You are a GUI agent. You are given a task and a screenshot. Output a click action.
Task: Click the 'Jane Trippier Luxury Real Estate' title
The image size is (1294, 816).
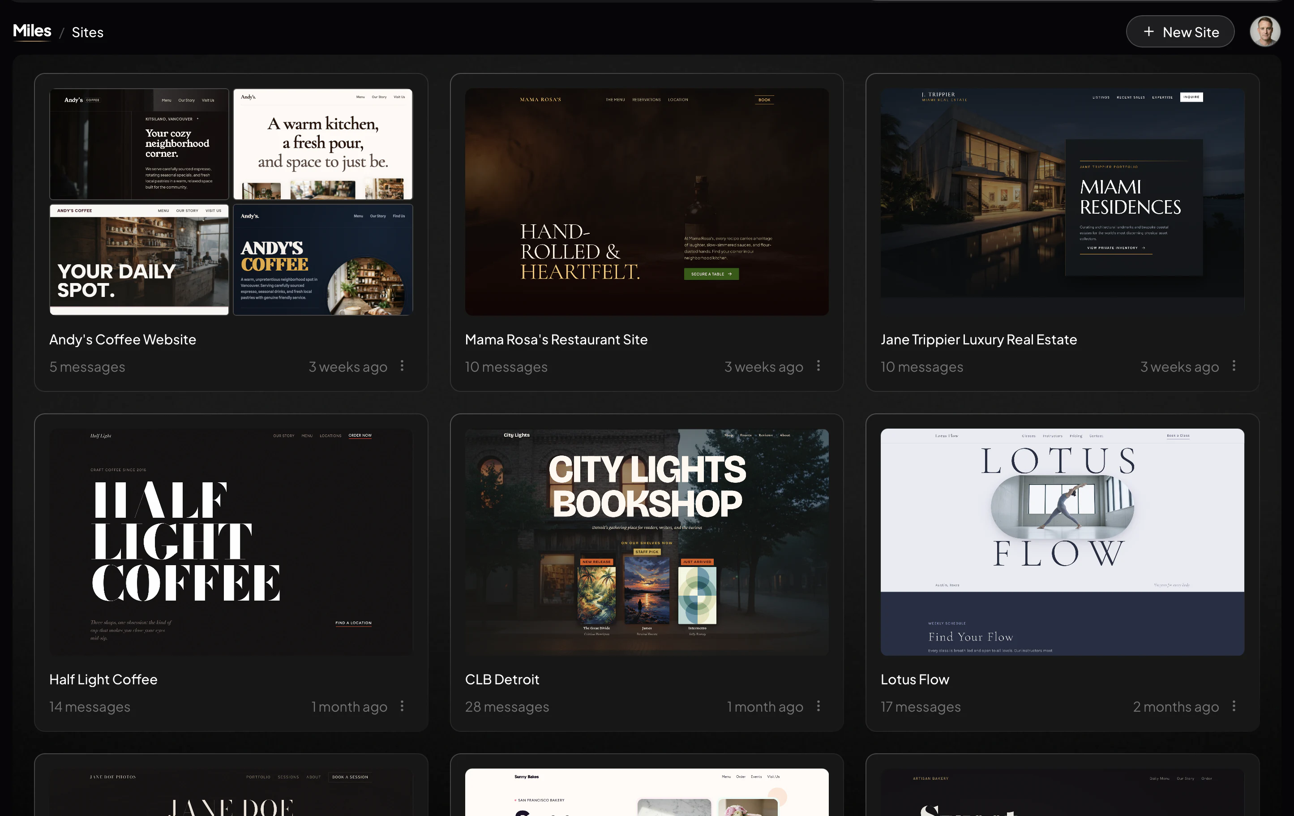tap(979, 340)
